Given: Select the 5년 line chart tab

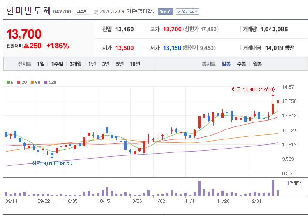Looking at the screenshot, I should pos(120,64).
